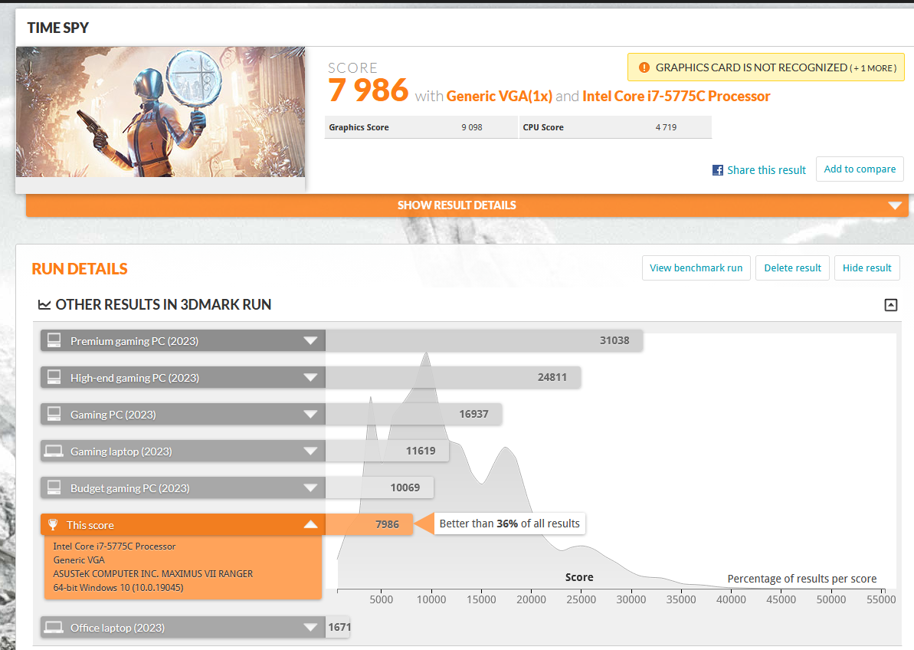Expand the Gaming laptop (2023) dropdown arrow

pos(311,451)
